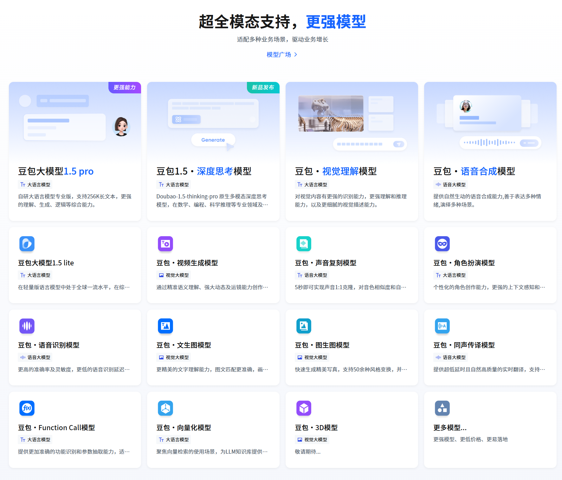Open 豆包·语音合成模型 title
This screenshot has width=562, height=480.
tap(474, 171)
